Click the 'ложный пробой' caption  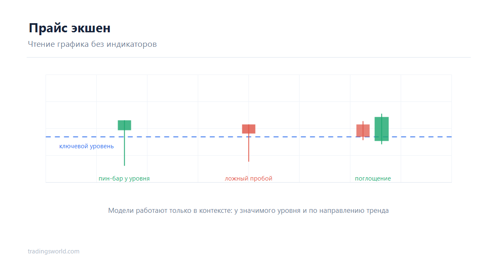click(x=248, y=178)
